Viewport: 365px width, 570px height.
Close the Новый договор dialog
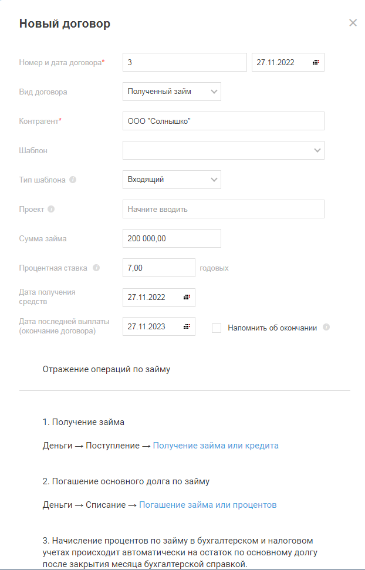tap(353, 23)
